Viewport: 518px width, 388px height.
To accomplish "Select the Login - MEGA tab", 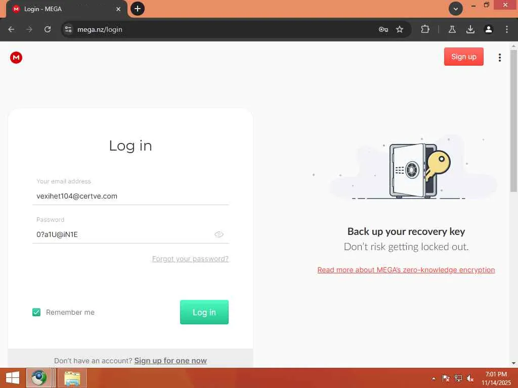I will 66,9.
